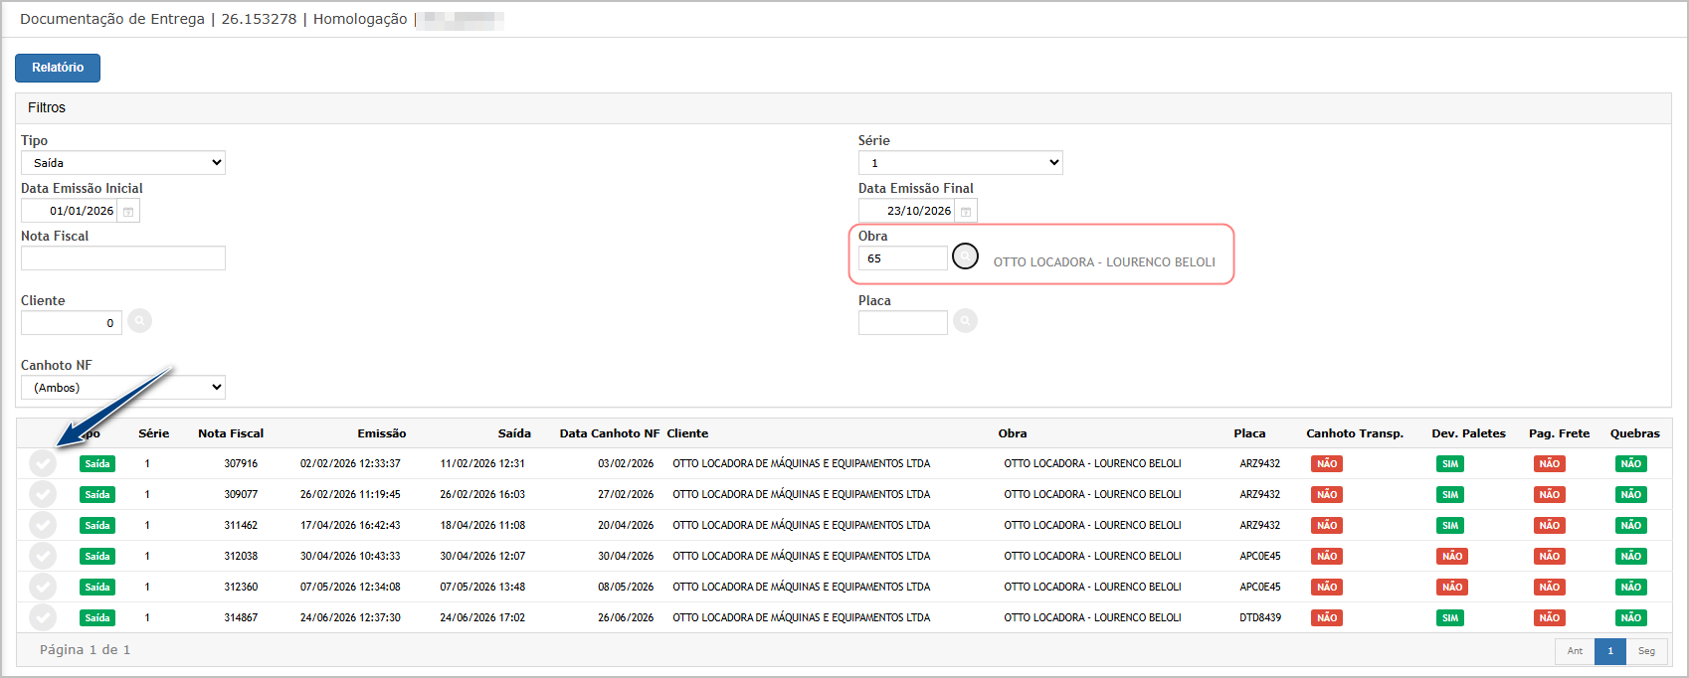Toggle check circle for nota 307916
Image resolution: width=1689 pixels, height=678 pixels.
pyautogui.click(x=43, y=463)
